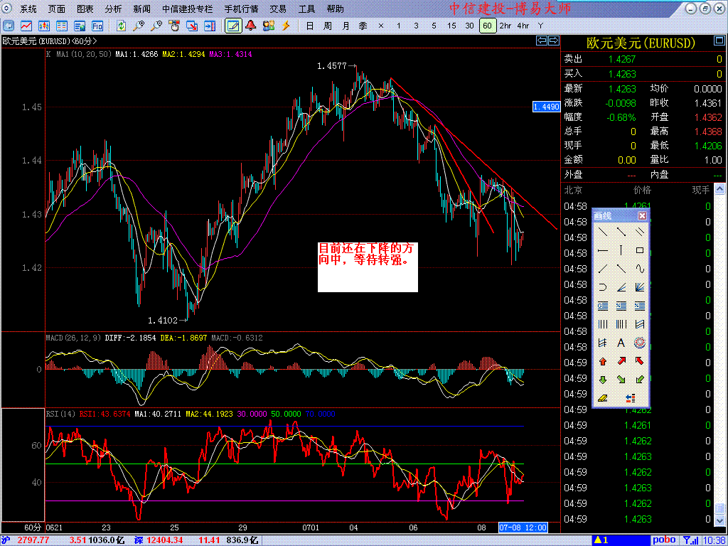Select the parallel lines drawing tool
Screen dimensions: 728x546
click(x=640, y=231)
